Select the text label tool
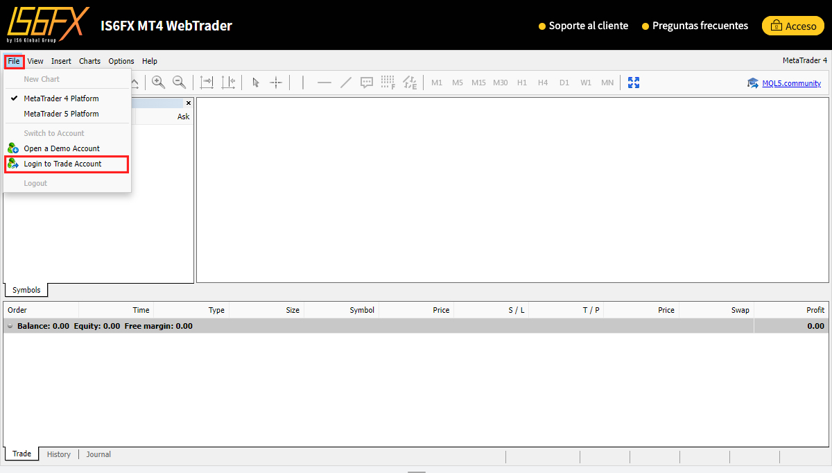 coord(367,83)
